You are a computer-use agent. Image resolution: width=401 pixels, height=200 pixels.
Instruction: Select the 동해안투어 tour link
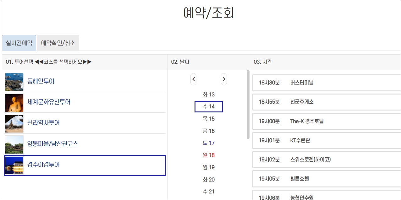[41, 81]
